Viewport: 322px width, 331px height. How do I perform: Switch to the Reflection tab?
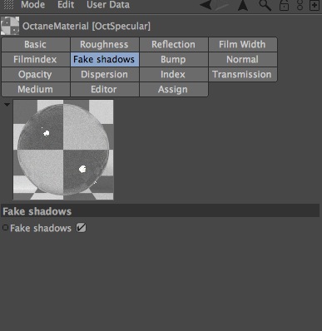[x=173, y=44]
